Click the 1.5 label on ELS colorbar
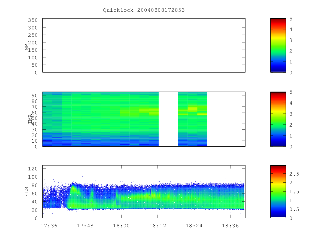The width and height of the screenshot is (327, 245). 294,192
